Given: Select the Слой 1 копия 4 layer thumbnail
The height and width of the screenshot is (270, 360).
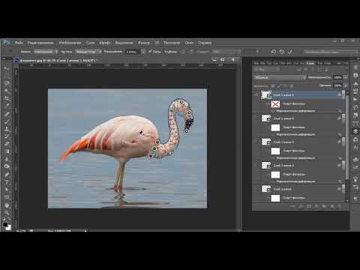Looking at the screenshot, I should (266, 118).
